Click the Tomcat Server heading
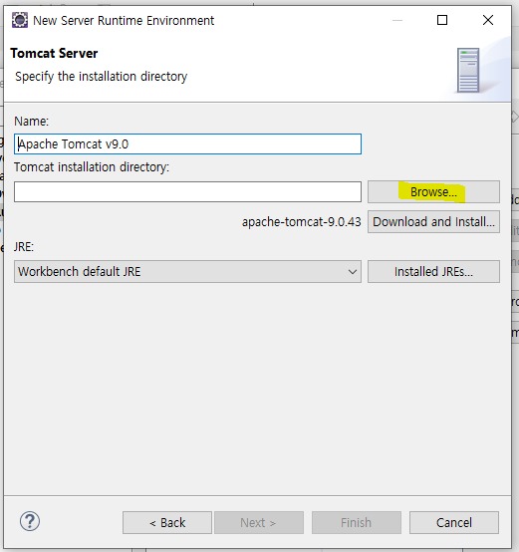The height and width of the screenshot is (552, 519). pyautogui.click(x=54, y=53)
